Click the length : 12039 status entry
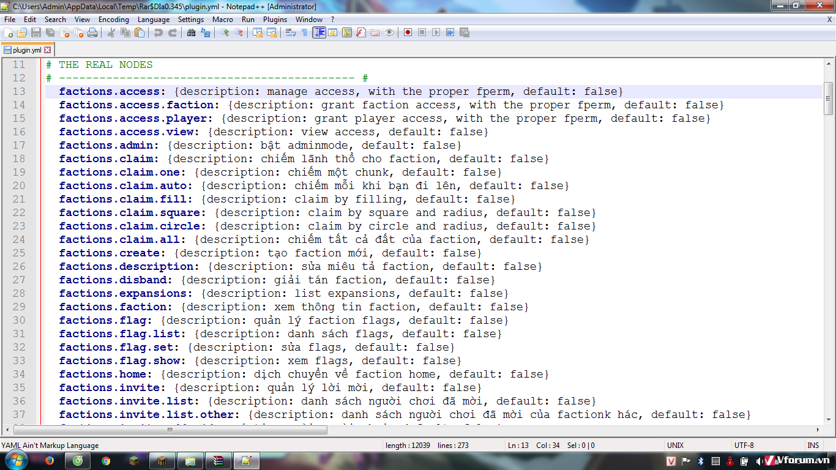836x470 pixels. (x=408, y=446)
